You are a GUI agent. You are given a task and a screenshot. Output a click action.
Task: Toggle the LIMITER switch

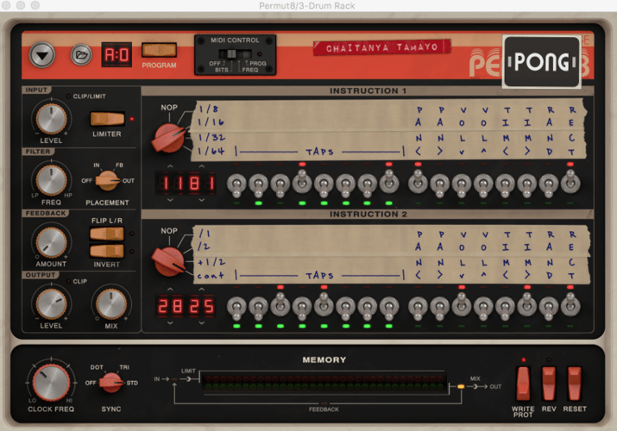pos(107,119)
